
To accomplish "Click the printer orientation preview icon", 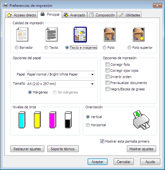I will 141,120.
